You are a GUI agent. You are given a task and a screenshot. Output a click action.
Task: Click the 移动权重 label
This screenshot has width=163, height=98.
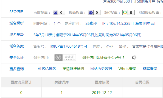77,13
